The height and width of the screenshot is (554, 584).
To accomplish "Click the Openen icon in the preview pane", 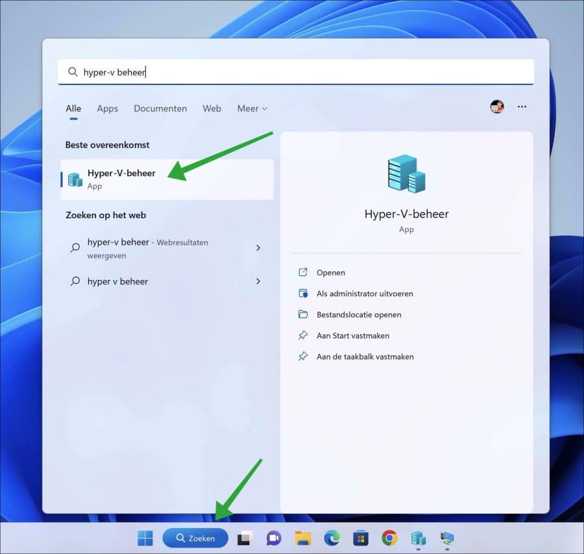I will point(303,272).
